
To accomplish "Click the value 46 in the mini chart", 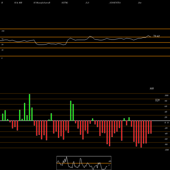I will click(x=110, y=161).
